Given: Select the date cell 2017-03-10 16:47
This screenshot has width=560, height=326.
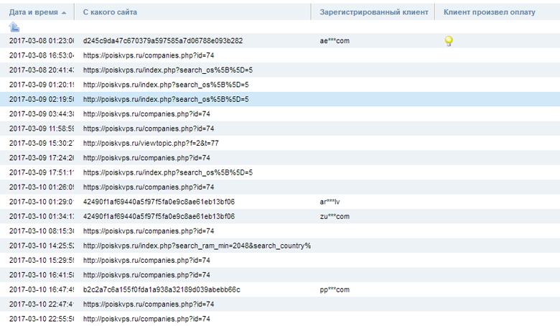Looking at the screenshot, I should (42, 289).
